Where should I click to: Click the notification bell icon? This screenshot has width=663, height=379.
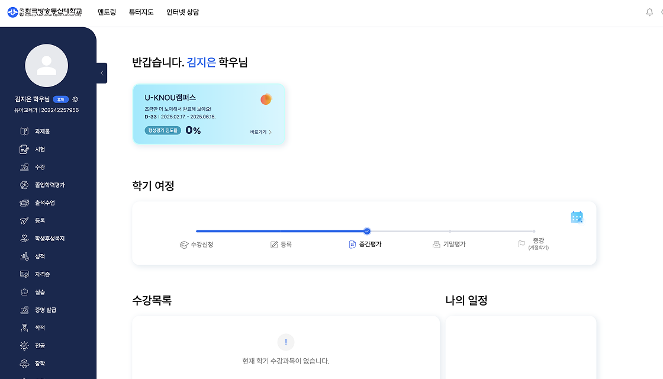click(649, 11)
